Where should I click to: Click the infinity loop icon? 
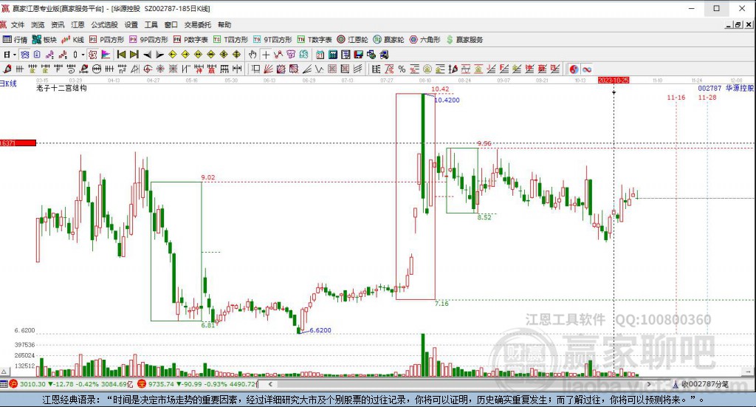click(587, 69)
